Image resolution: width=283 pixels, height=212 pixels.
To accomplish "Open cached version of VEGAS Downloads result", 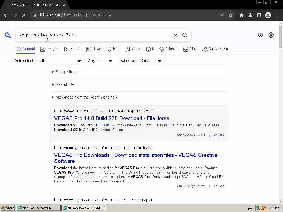I will tap(219, 186).
